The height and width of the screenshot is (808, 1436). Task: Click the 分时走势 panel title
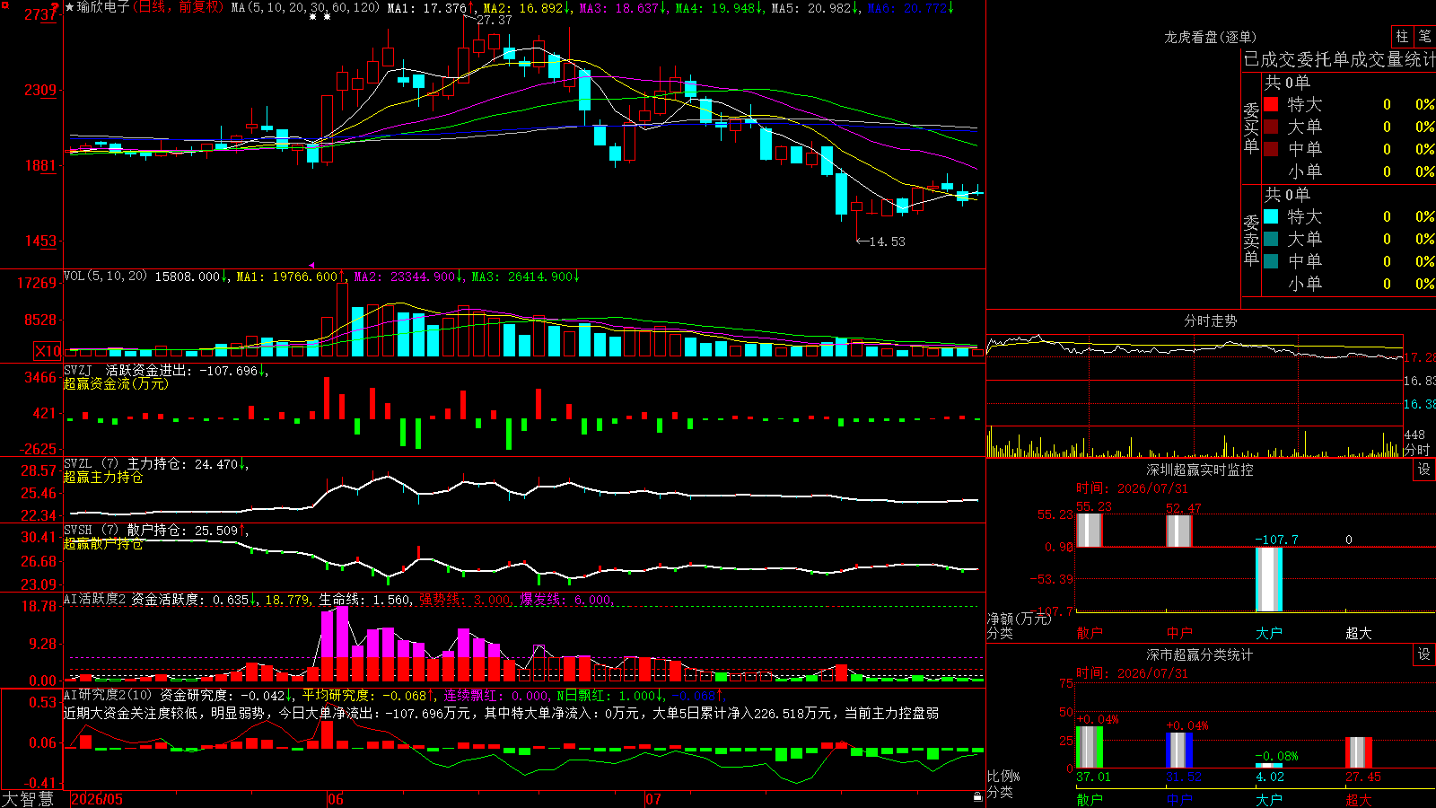[x=1210, y=321]
